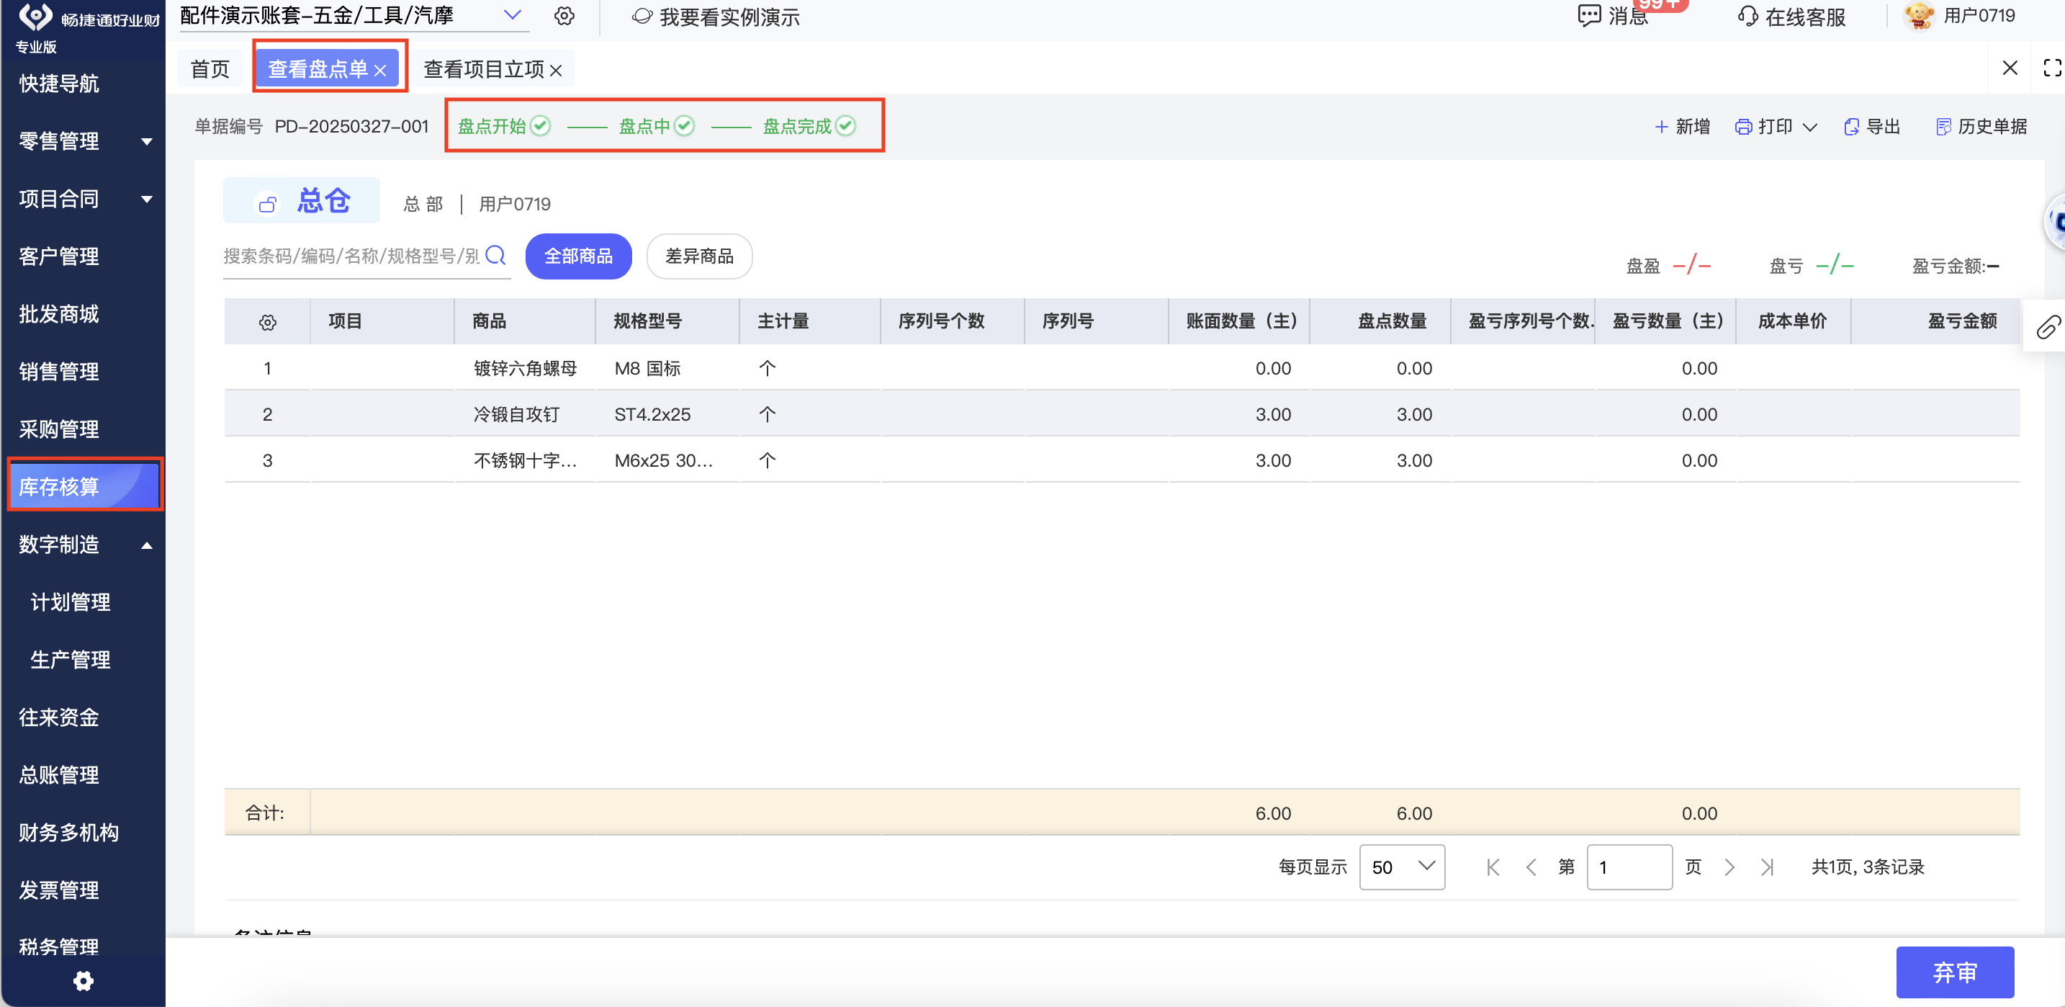Click the 弃审 button

[1954, 972]
